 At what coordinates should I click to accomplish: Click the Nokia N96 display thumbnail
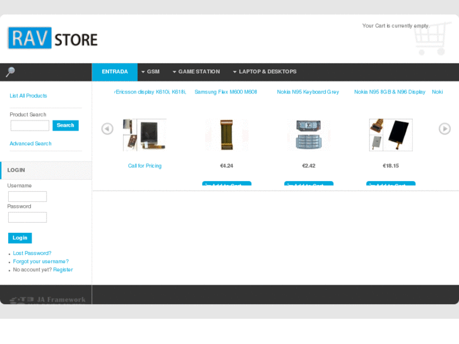click(x=391, y=135)
